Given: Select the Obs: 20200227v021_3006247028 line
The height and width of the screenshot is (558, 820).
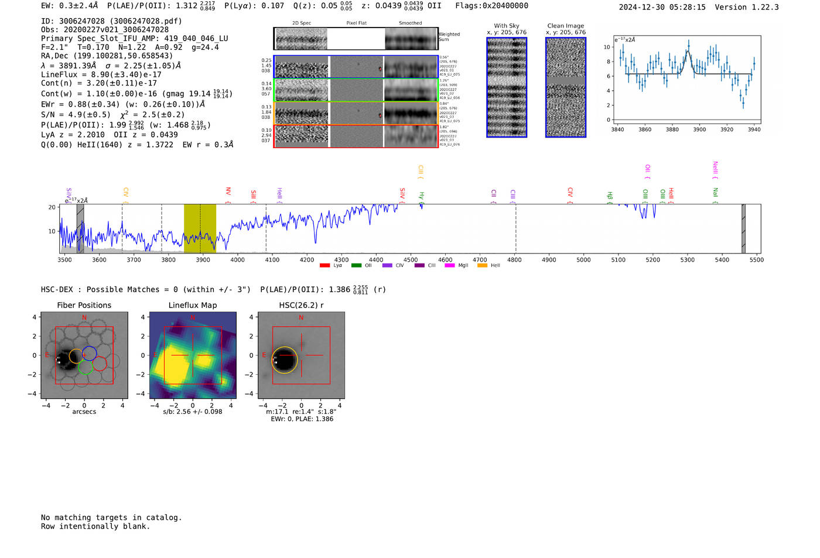Looking at the screenshot, I should pos(105,30).
